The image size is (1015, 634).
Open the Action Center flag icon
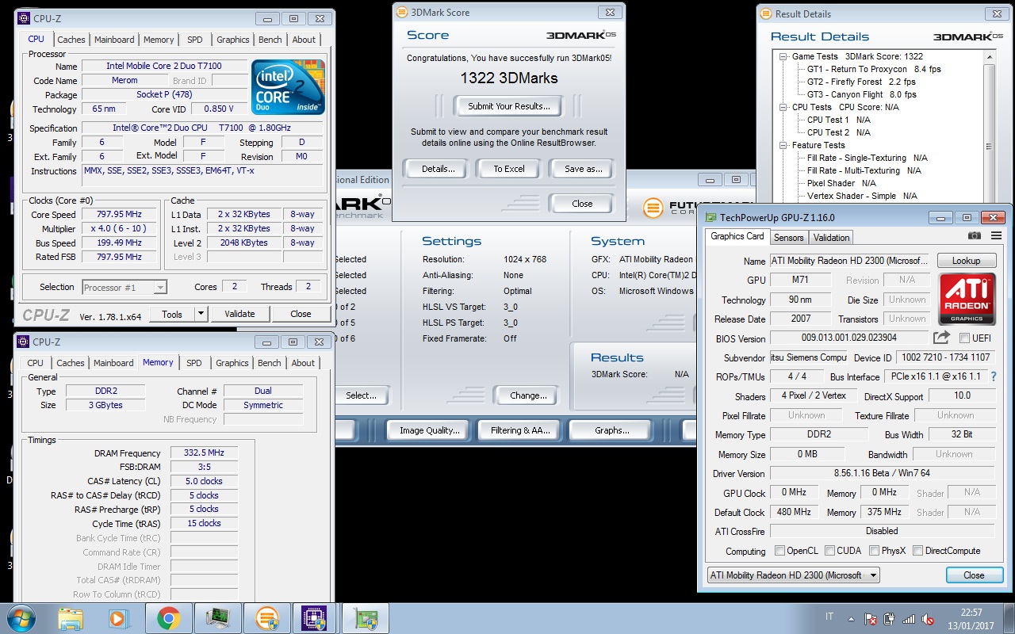[x=871, y=618]
